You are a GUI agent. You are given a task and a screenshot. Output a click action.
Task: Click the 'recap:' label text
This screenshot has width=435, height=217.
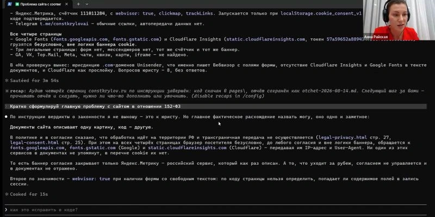click(x=18, y=91)
